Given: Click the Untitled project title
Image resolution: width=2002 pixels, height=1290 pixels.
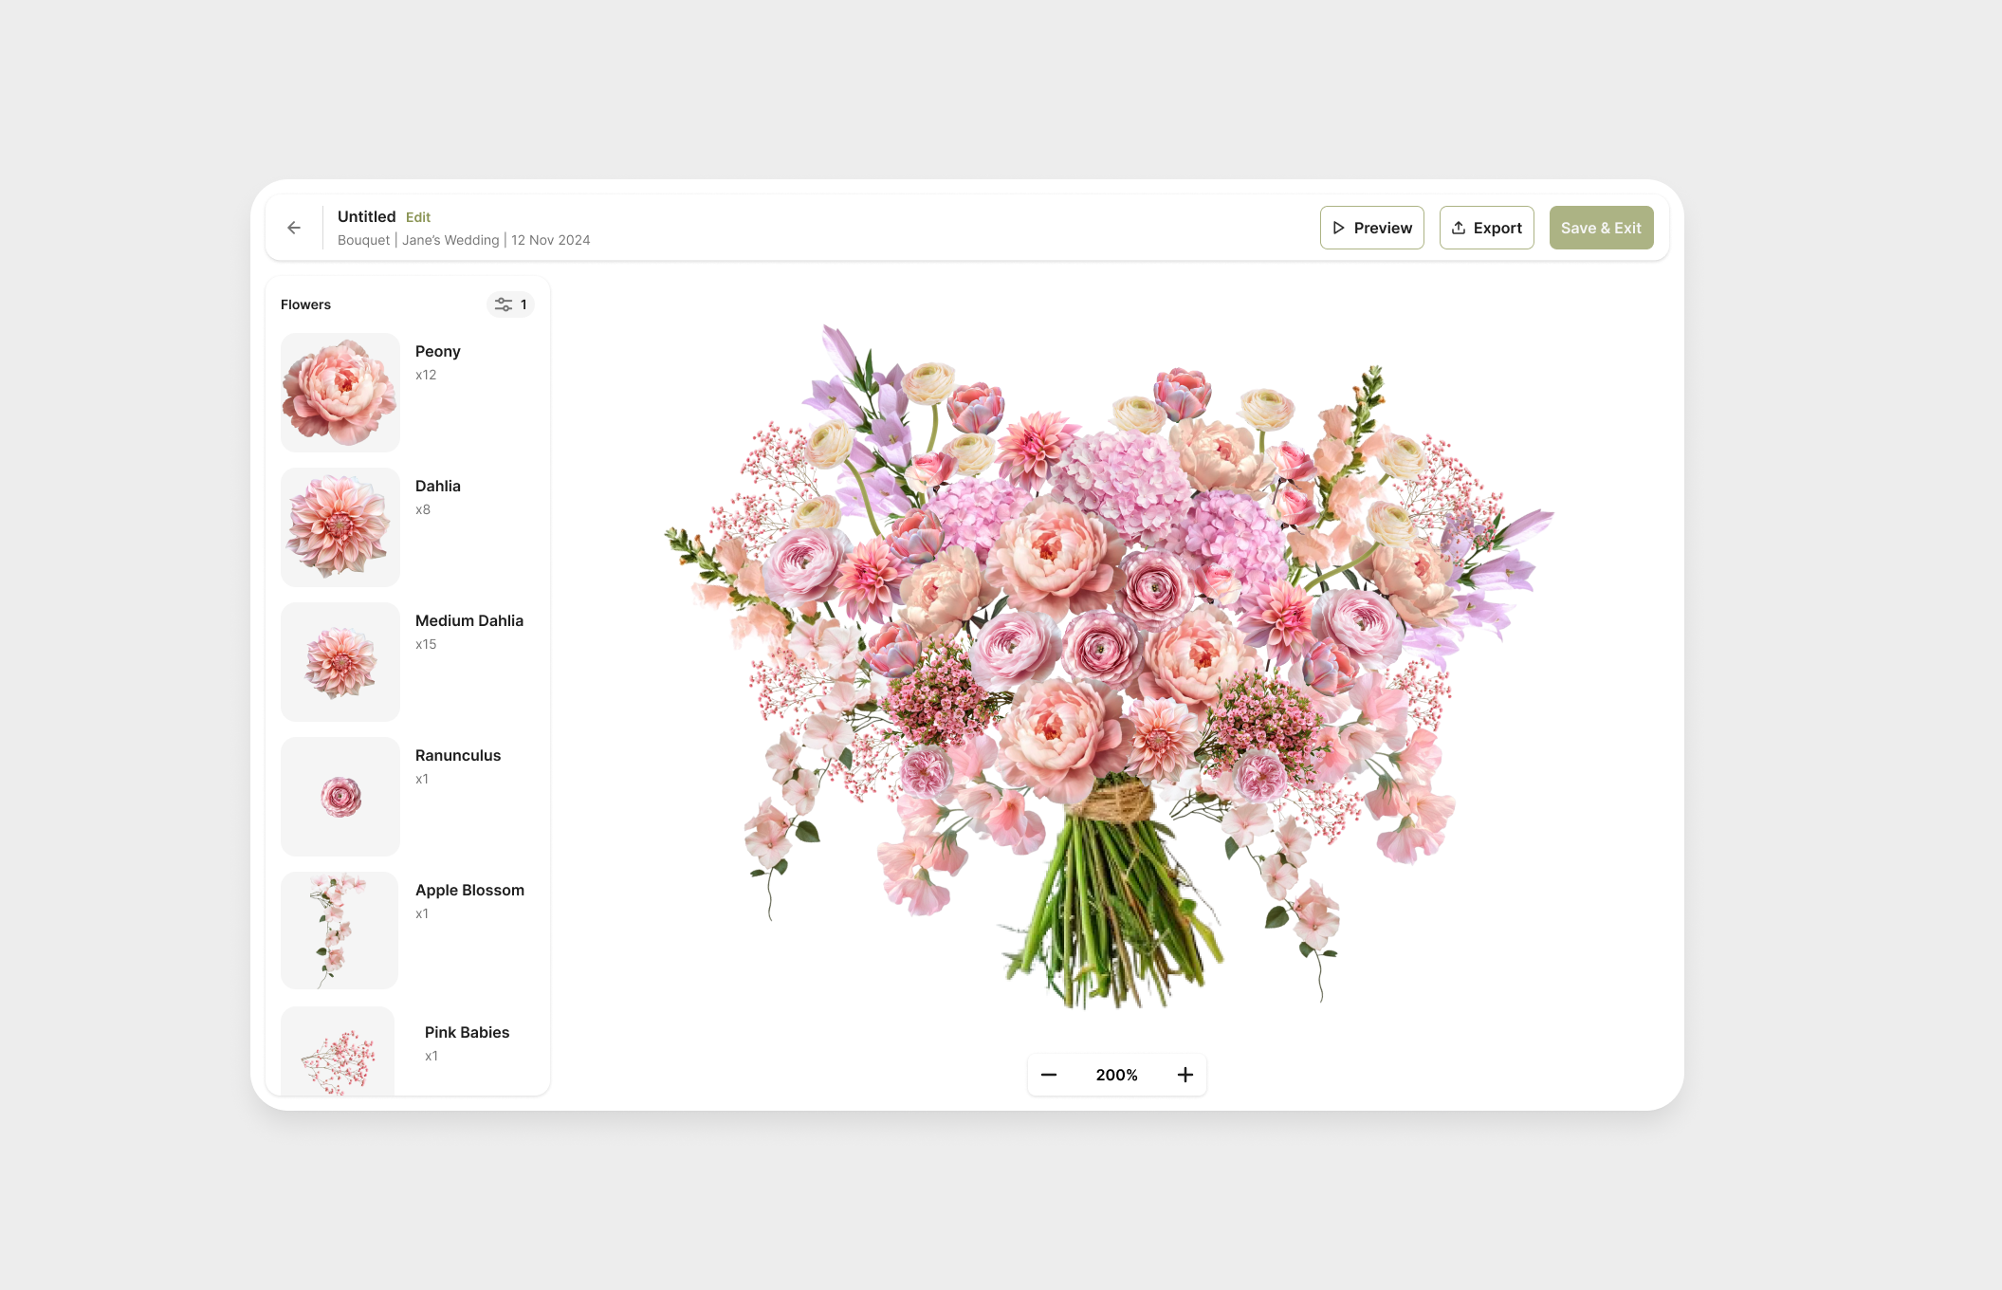Looking at the screenshot, I should [x=366, y=216].
